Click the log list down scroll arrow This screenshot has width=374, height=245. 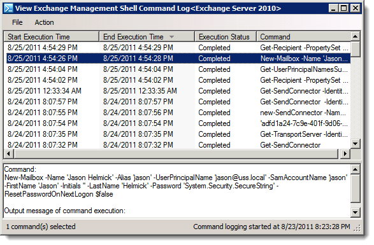pyautogui.click(x=355, y=144)
